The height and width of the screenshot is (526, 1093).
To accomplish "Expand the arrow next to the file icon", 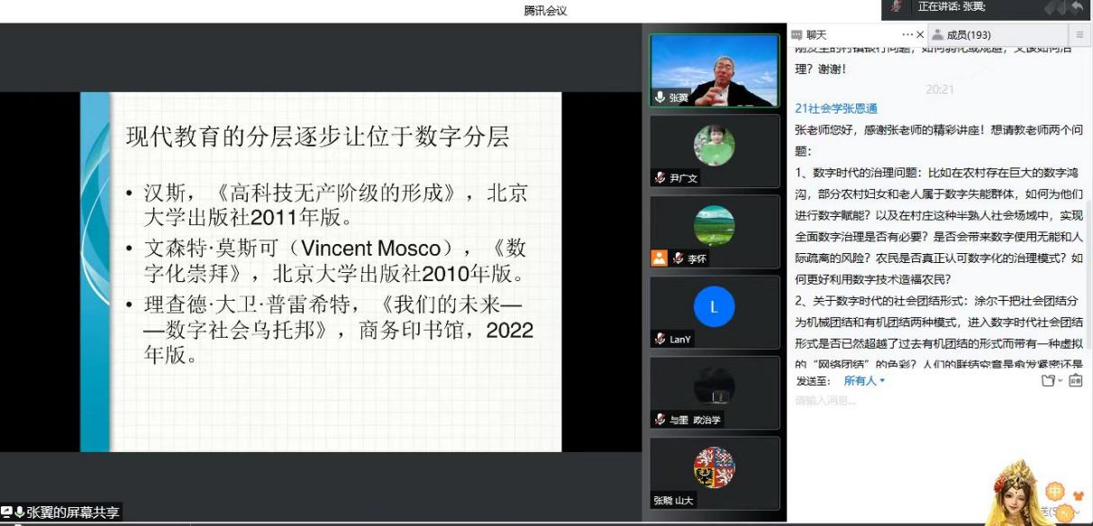I will point(1061,381).
